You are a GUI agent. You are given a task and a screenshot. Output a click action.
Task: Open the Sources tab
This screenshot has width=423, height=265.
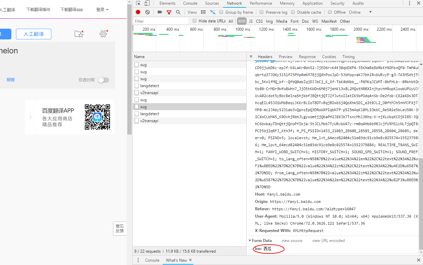pyautogui.click(x=212, y=3)
